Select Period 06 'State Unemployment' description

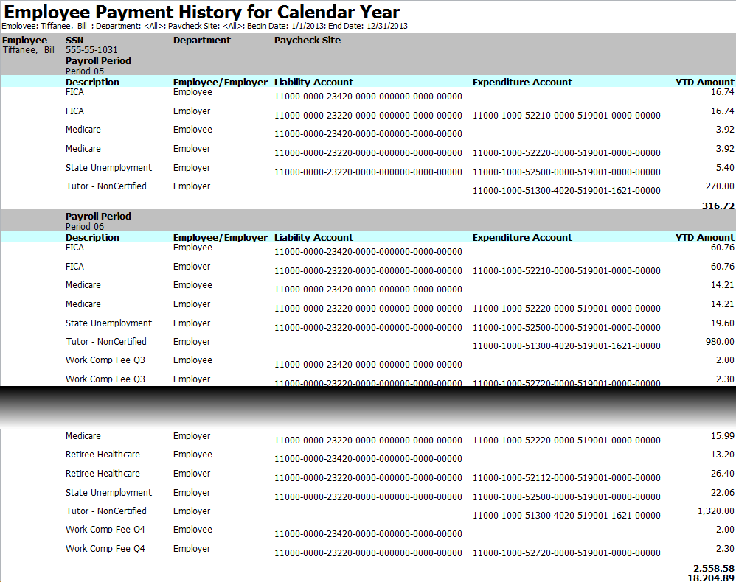[x=109, y=323]
